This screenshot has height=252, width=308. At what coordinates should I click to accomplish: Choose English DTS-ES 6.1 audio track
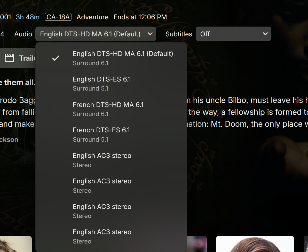[x=111, y=84]
